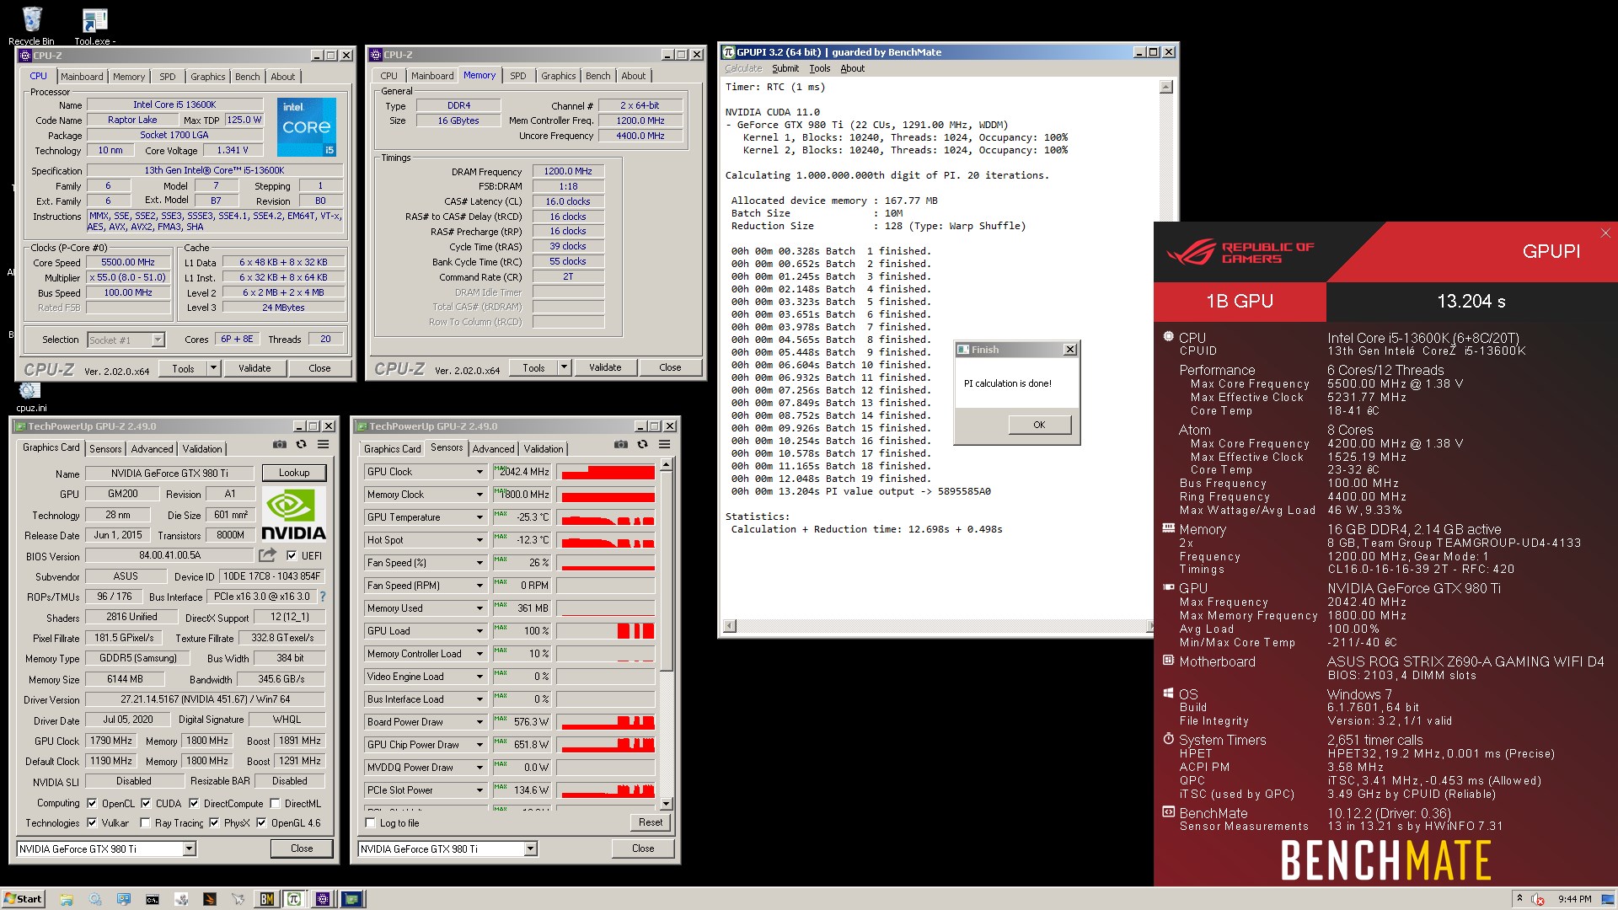
Task: Click the NVIDIA logo in GPU-Z
Action: click(293, 513)
